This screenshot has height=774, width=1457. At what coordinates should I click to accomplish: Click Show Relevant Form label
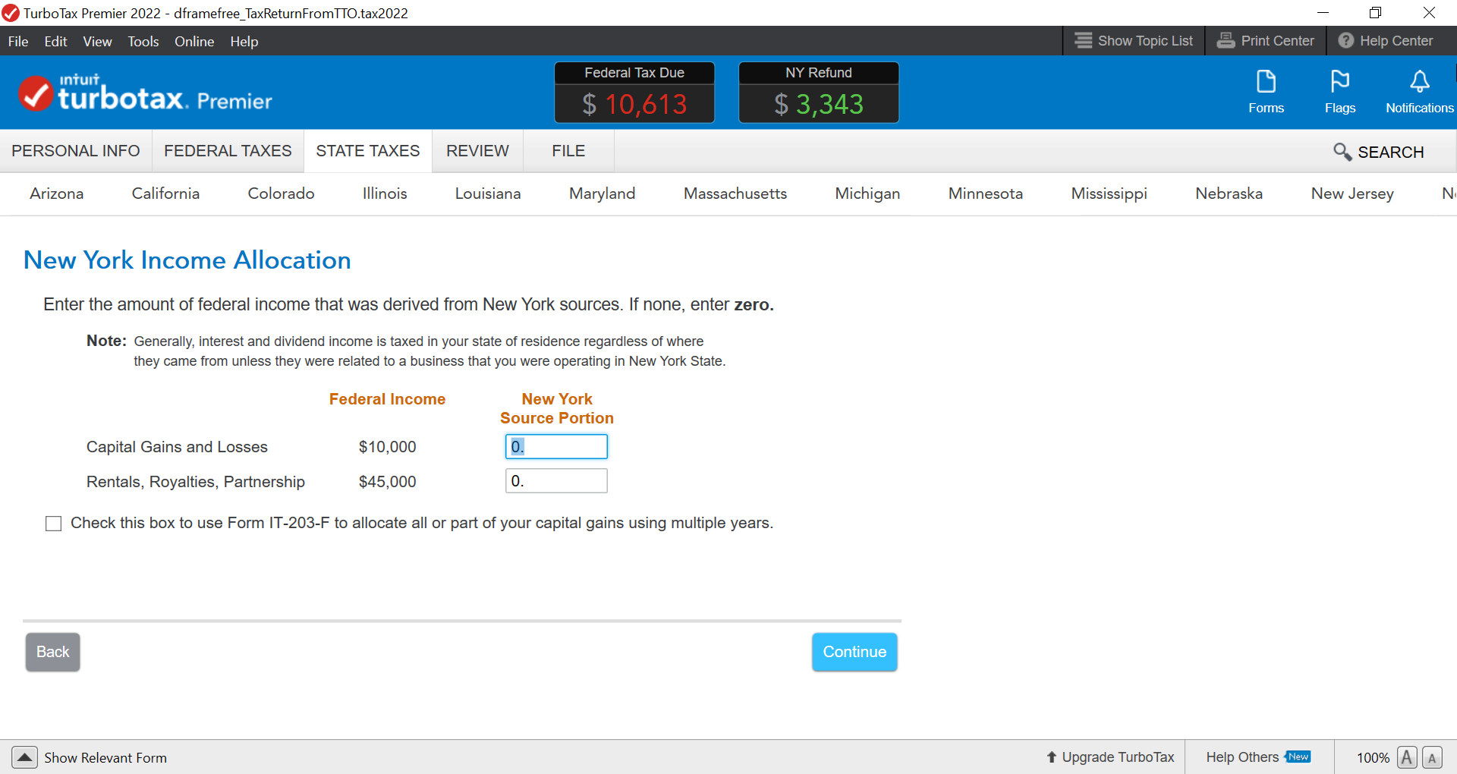pyautogui.click(x=105, y=757)
